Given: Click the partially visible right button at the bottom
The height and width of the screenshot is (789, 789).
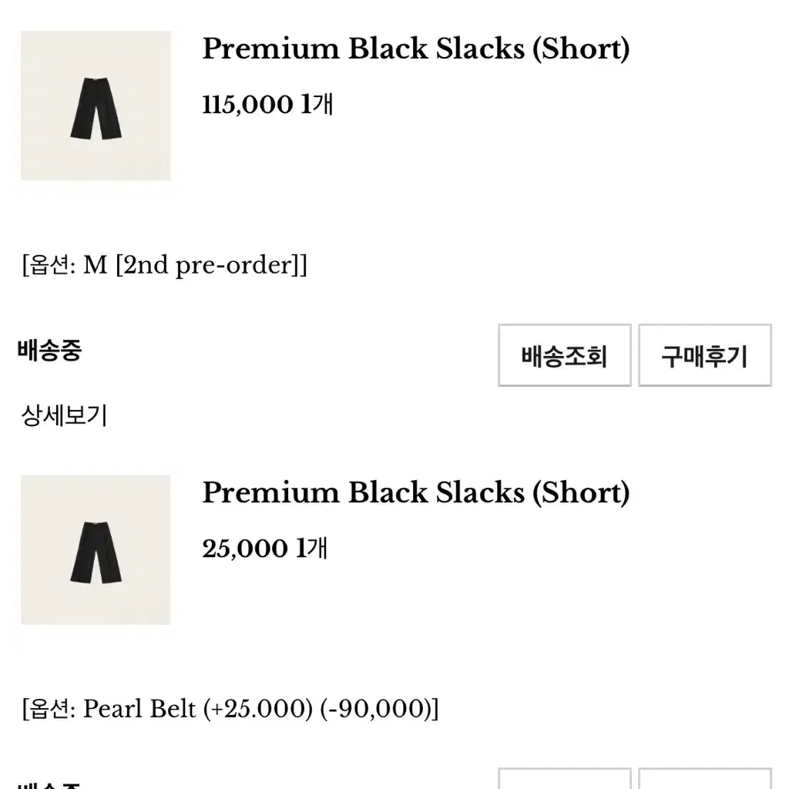Looking at the screenshot, I should [x=705, y=778].
